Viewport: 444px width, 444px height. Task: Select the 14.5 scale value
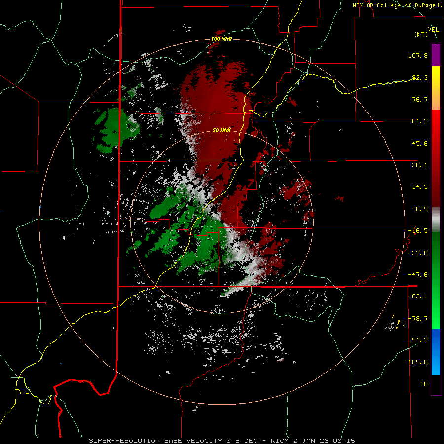(x=420, y=187)
